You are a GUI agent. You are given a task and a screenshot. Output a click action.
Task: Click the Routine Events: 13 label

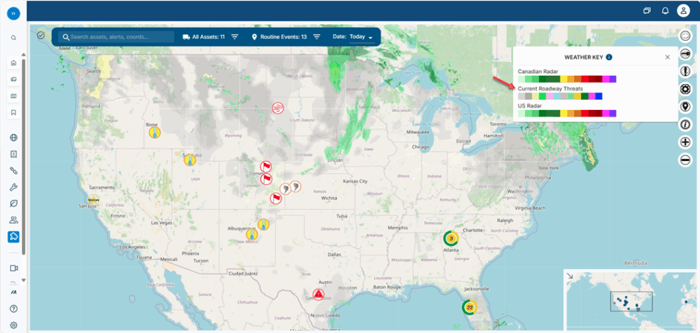[x=284, y=37]
